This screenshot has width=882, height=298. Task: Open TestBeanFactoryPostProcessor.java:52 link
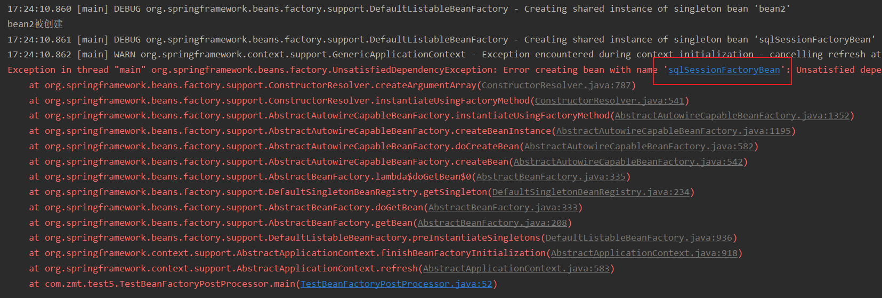396,284
